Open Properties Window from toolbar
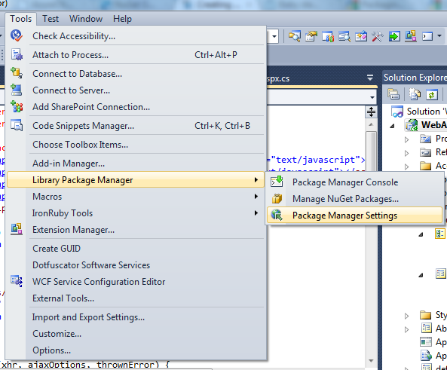This screenshot has width=447, height=370. click(311, 36)
